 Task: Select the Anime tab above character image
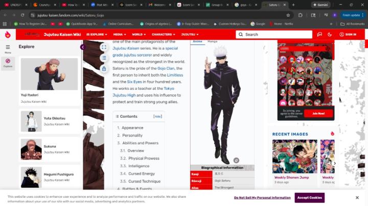coord(197,41)
